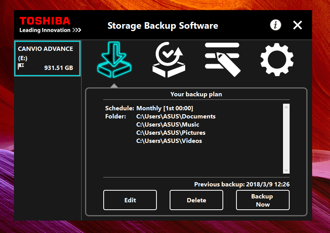The width and height of the screenshot is (330, 233).
Task: Open the Settings gear icon
Action: point(277,59)
